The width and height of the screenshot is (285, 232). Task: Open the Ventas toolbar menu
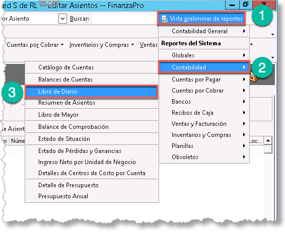pyautogui.click(x=149, y=45)
